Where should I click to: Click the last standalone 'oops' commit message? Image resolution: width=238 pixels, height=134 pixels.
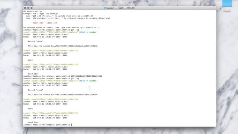(x=30, y=109)
